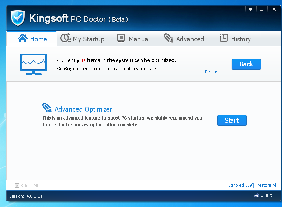Screen dimensions: 282x207
Task: Open the My Startup tab
Action: click(82, 39)
